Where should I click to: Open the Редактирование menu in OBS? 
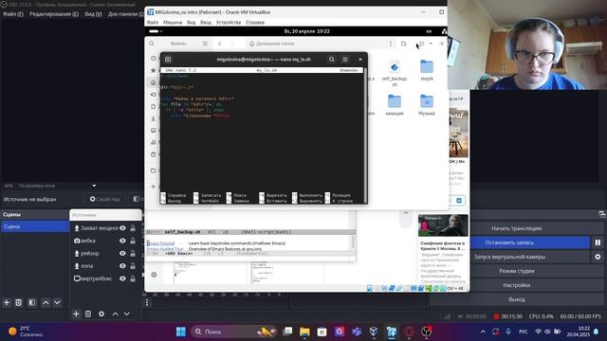[54, 14]
